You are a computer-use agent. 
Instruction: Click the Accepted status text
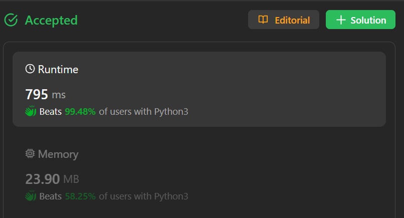pos(51,20)
